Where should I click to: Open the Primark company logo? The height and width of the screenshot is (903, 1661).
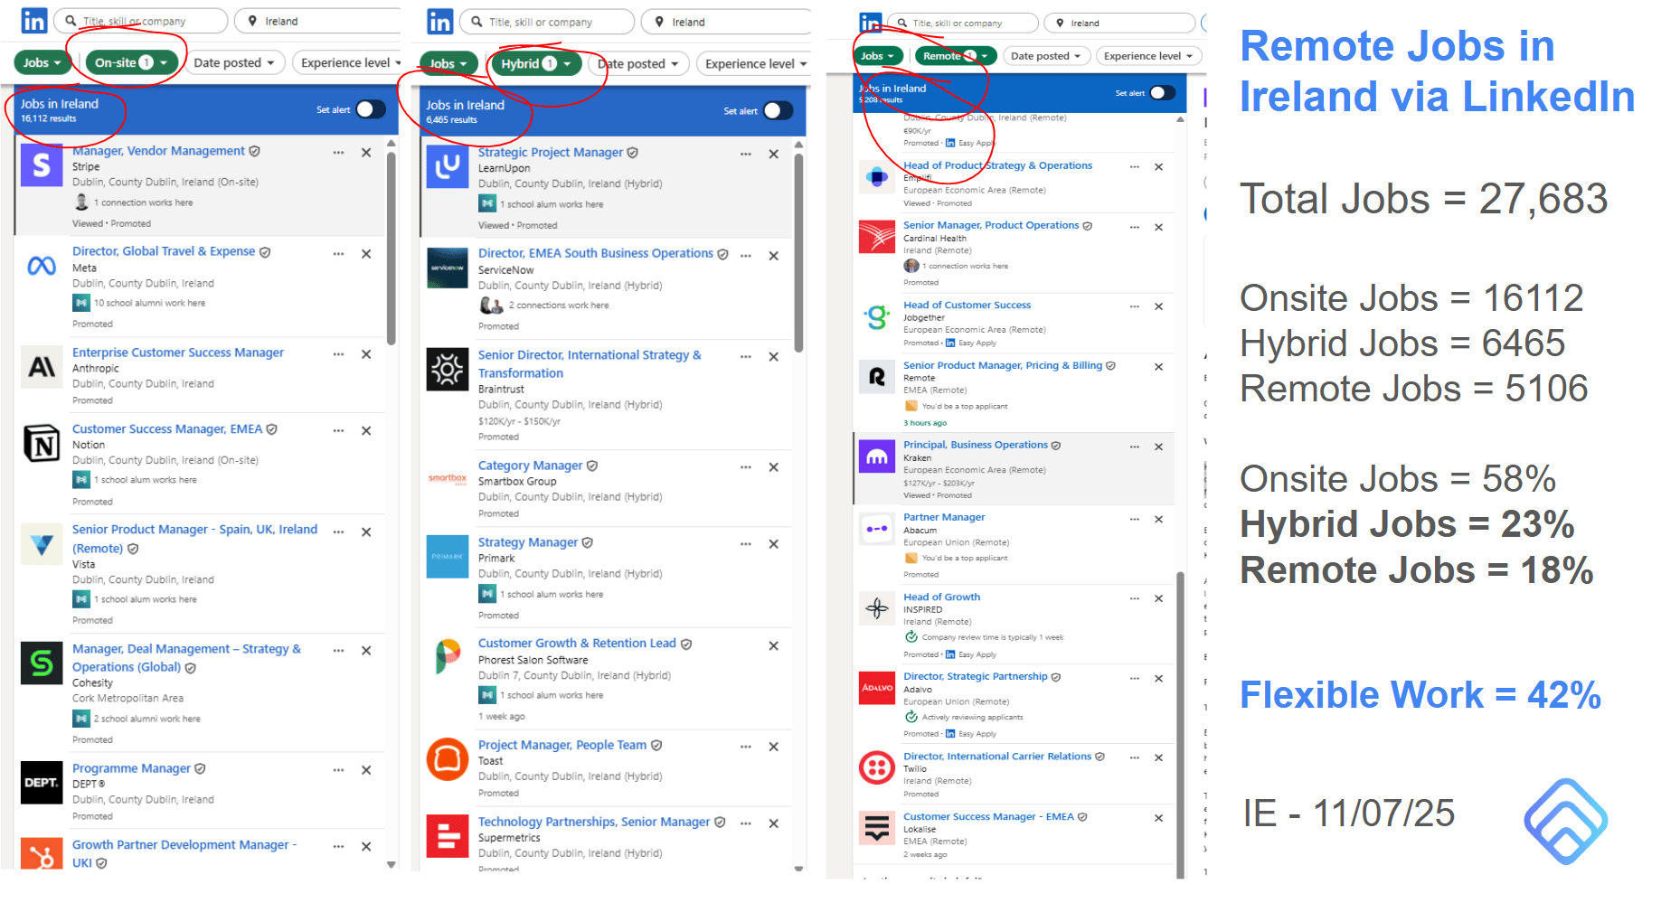448,557
